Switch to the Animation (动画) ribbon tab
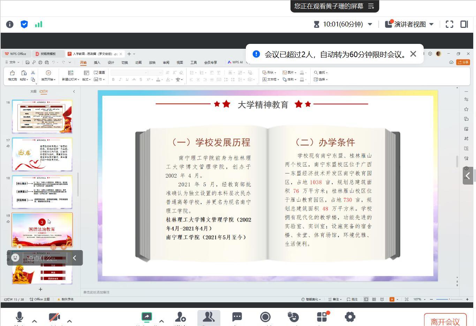This screenshot has width=476, height=326. tap(138, 63)
